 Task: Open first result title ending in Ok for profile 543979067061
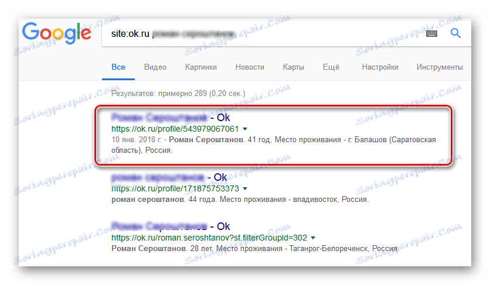pos(171,118)
